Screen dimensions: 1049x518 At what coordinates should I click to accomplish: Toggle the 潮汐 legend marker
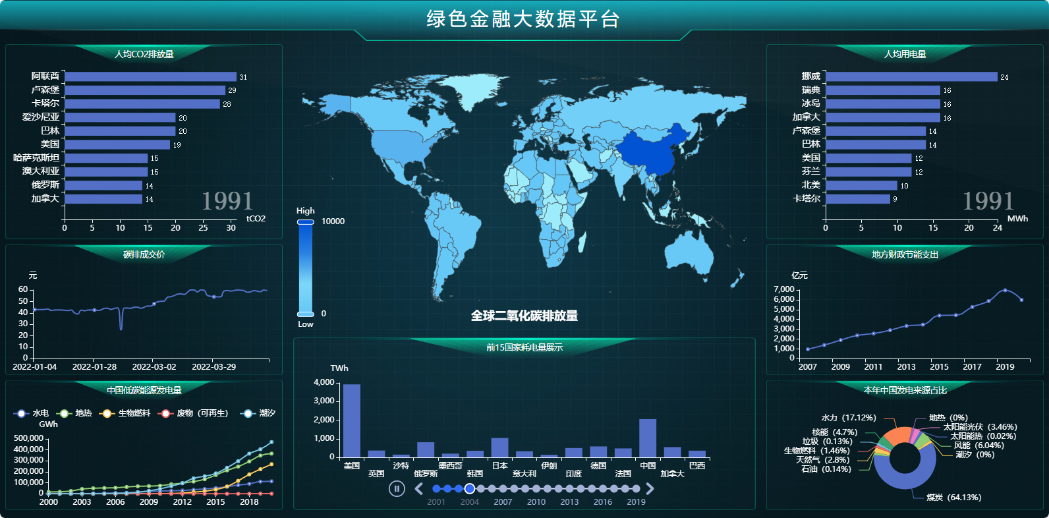[248, 413]
